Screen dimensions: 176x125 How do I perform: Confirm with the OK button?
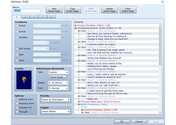122,121
